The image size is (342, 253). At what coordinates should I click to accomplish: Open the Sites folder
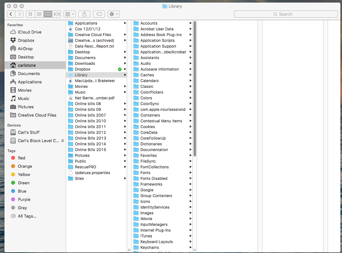click(97, 178)
